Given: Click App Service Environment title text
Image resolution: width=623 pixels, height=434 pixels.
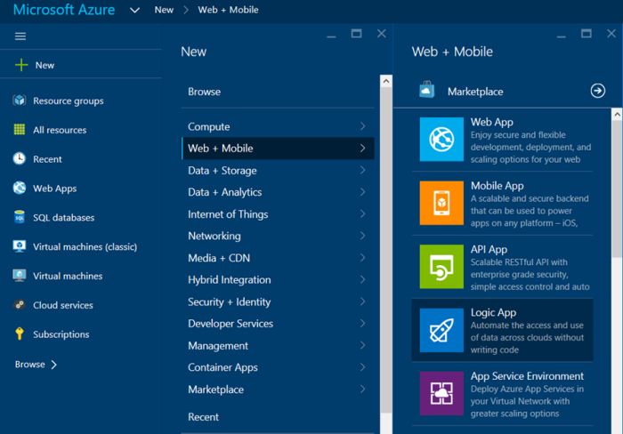Looking at the screenshot, I should click(x=527, y=375).
